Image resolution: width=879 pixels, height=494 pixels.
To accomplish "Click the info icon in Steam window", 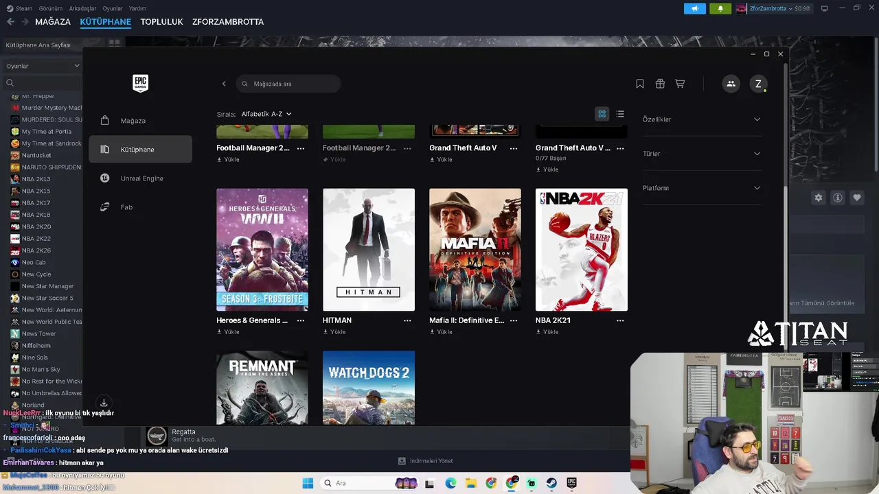I will coord(838,198).
